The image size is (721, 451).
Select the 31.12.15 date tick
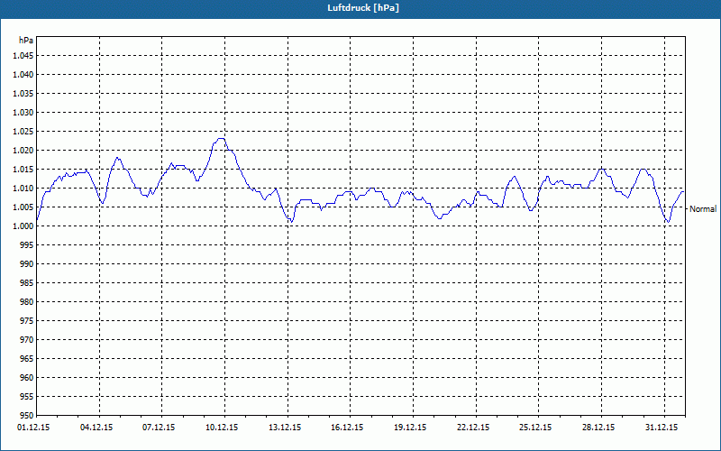[x=662, y=428]
